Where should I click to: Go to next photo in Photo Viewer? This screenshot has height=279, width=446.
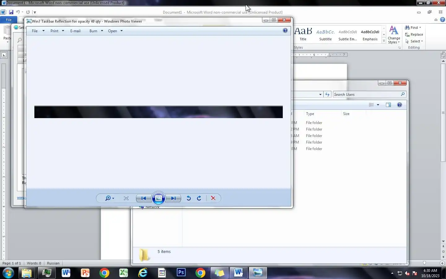click(173, 198)
